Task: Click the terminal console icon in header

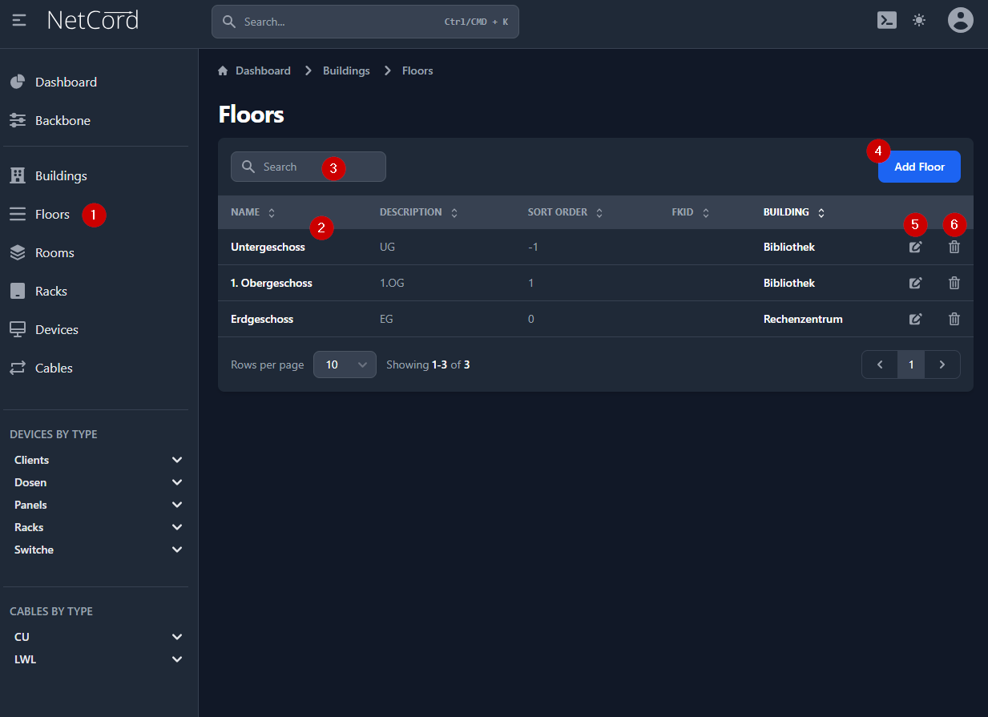Action: pyautogui.click(x=886, y=20)
